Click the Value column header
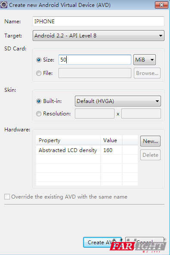 click(x=111, y=140)
